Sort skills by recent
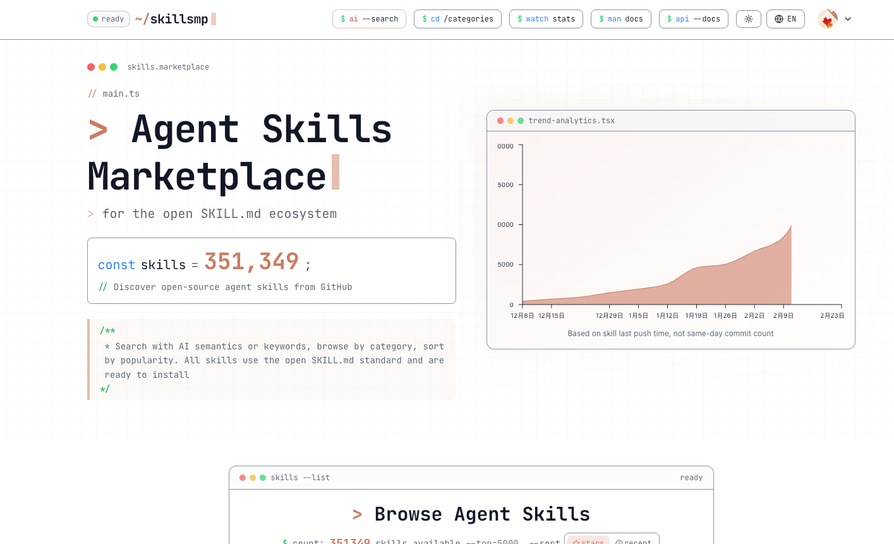The width and height of the screenshot is (894, 544). [633, 541]
